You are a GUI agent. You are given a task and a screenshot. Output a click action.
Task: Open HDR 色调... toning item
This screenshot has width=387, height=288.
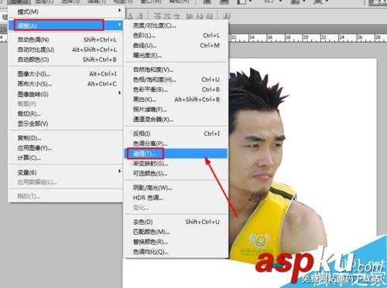[176, 198]
